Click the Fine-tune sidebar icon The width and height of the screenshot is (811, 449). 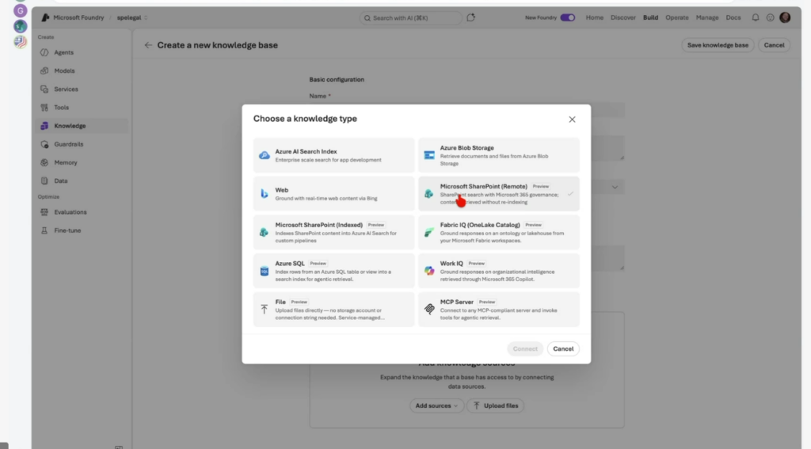pos(44,230)
